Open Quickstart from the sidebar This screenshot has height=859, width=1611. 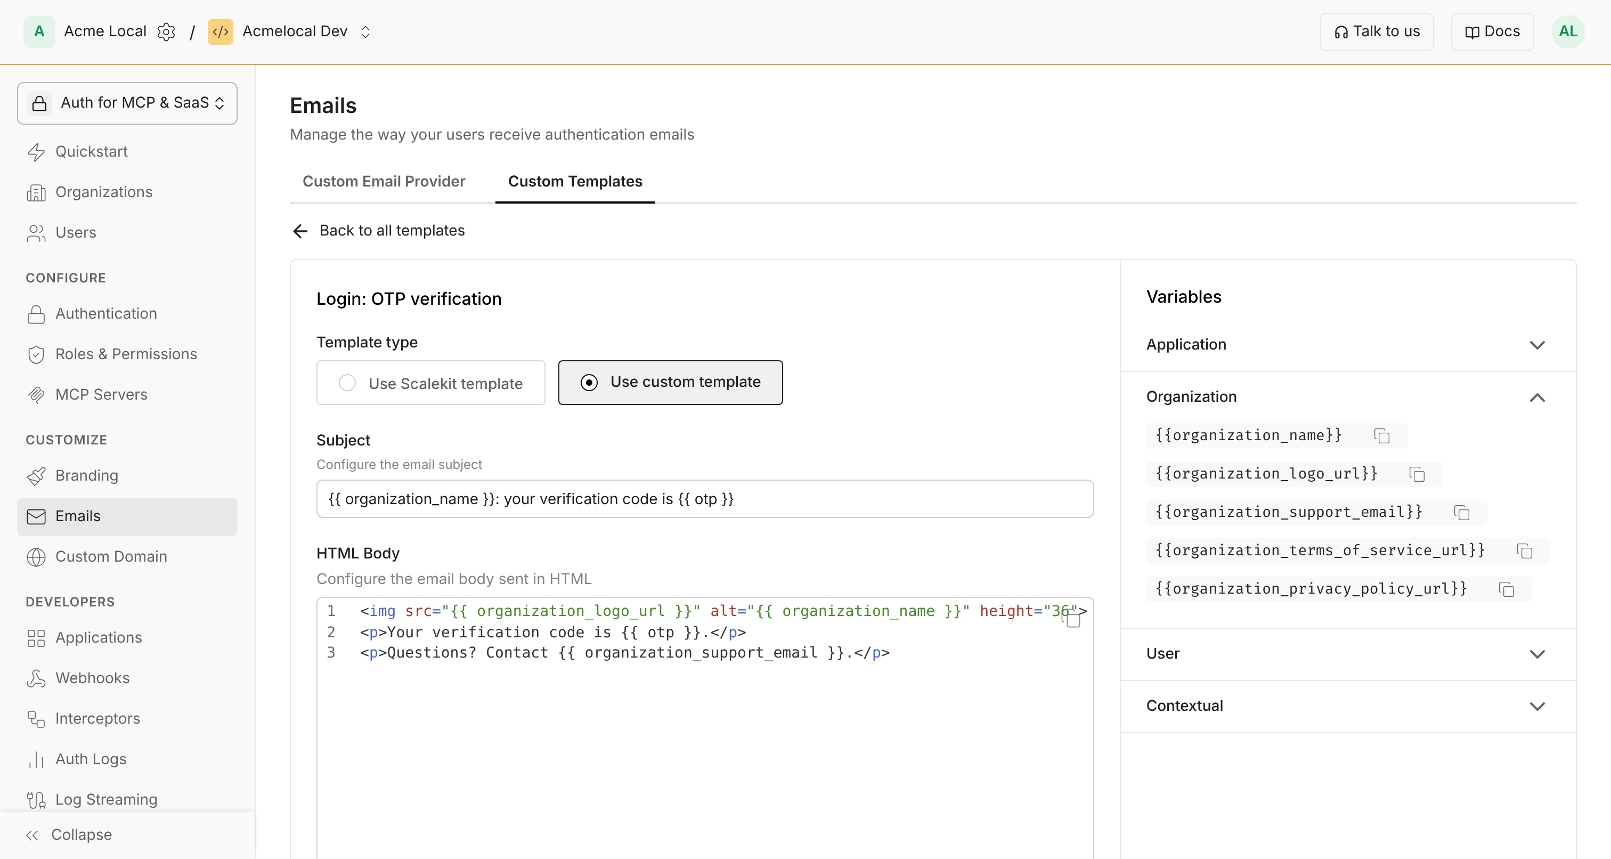[127, 151]
